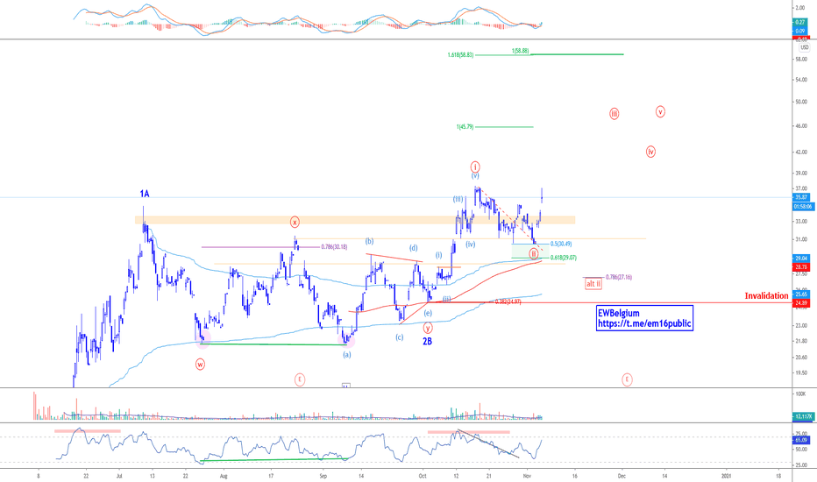
Task: Select circled w wave label
Action: point(200,365)
